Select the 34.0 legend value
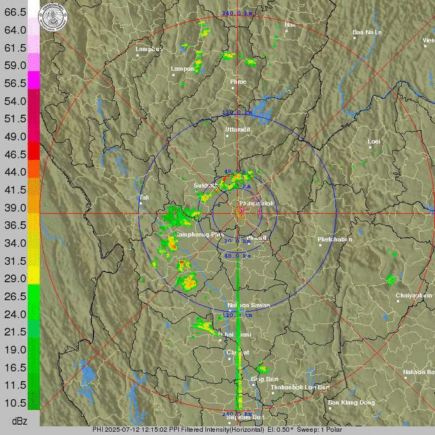 [x=15, y=243]
